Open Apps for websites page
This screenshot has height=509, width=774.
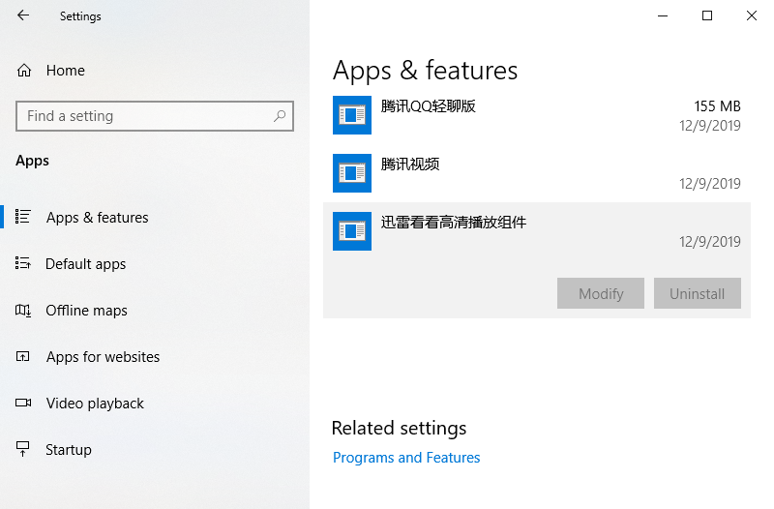point(103,357)
